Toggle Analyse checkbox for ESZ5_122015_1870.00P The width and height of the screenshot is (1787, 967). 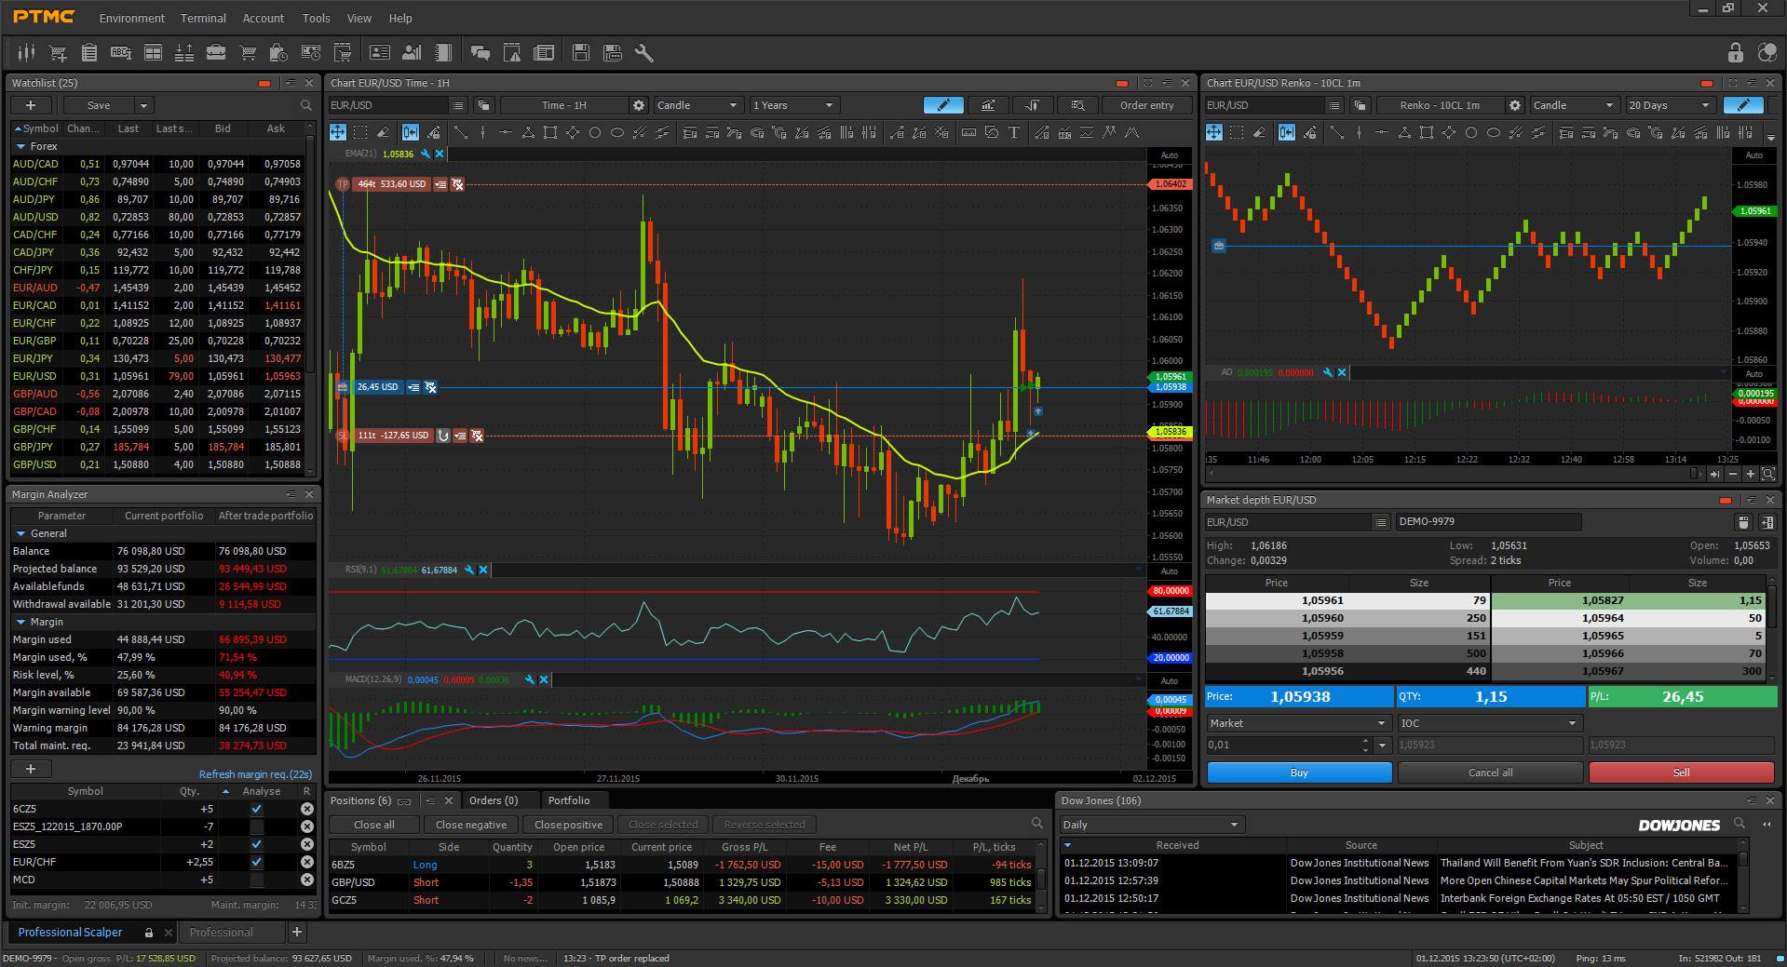point(257,826)
